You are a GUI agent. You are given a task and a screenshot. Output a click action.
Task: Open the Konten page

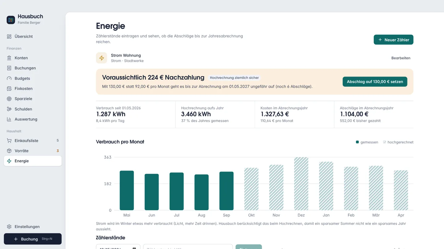click(33, 58)
